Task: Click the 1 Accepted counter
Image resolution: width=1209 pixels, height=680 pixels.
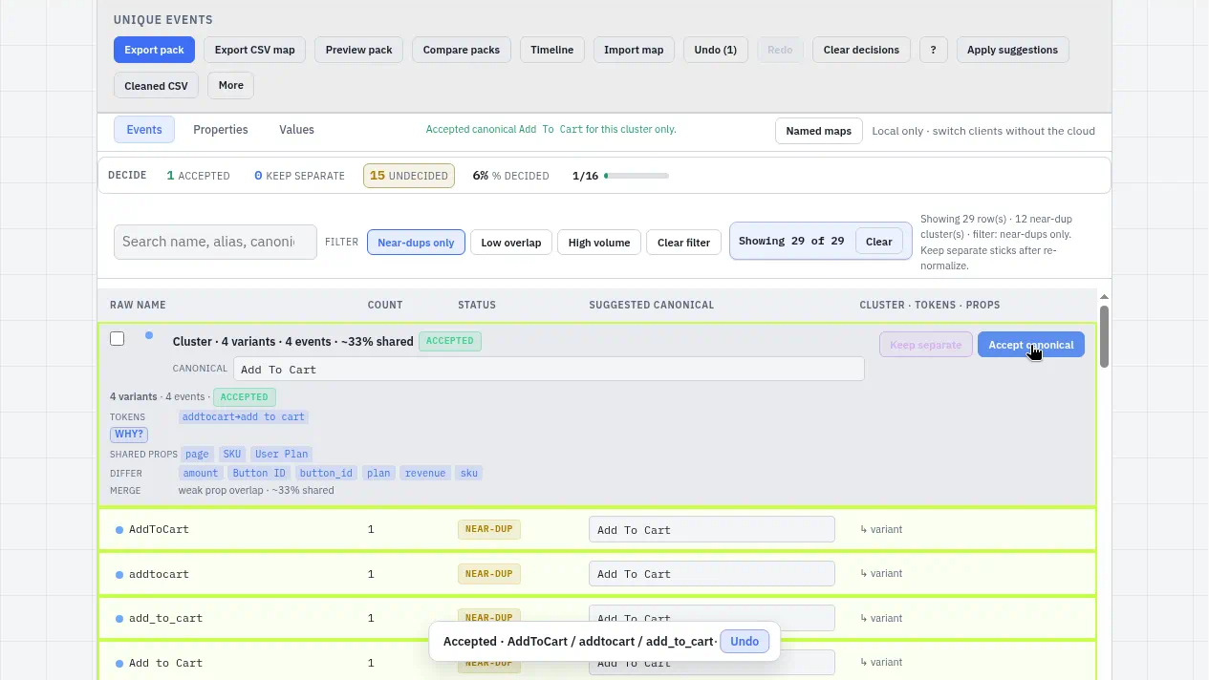Action: (198, 176)
